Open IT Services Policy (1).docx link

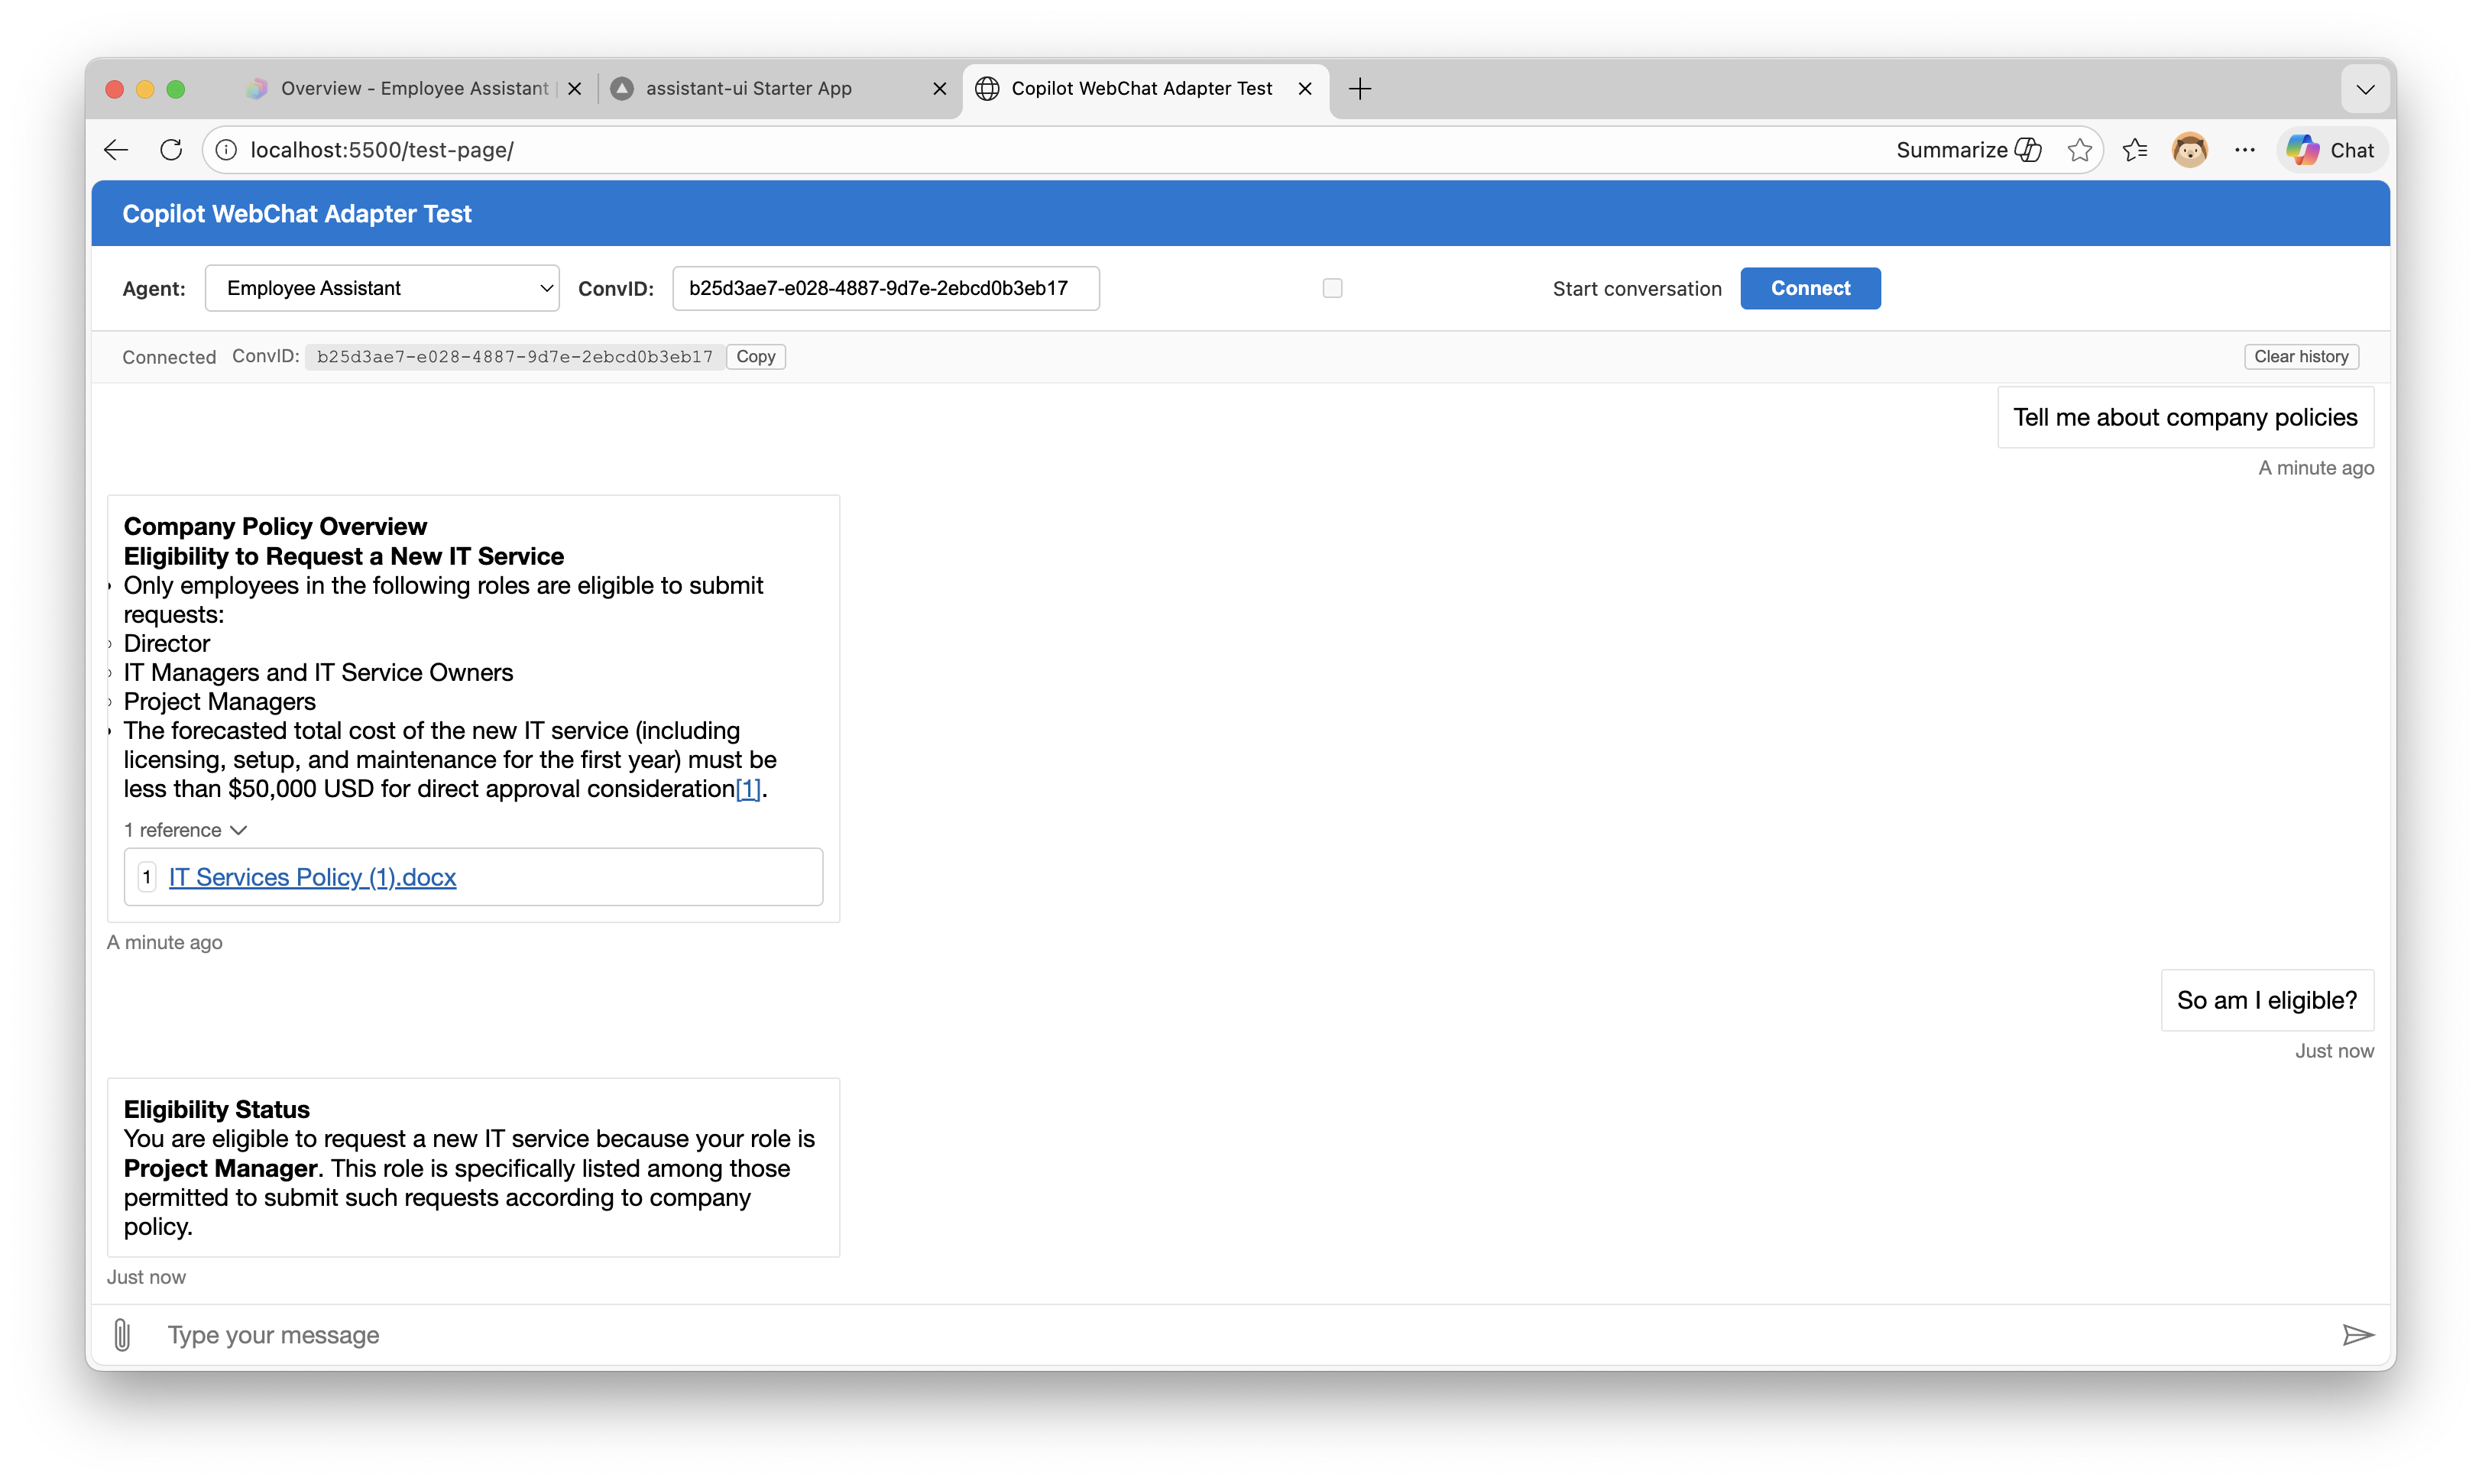312,877
